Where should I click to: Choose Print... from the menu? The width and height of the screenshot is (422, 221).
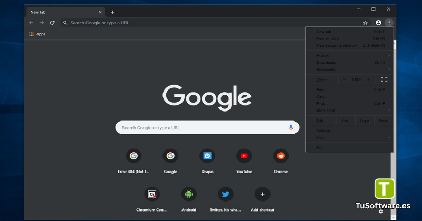tap(349, 89)
